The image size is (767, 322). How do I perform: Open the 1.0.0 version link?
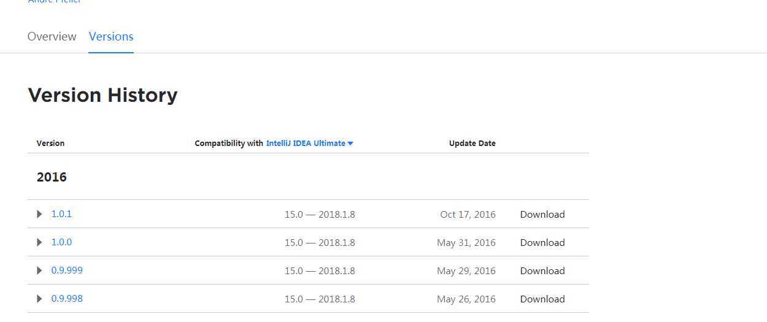click(61, 242)
